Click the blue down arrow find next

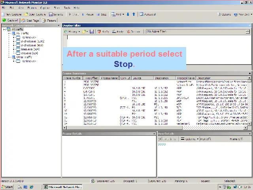[128, 14]
